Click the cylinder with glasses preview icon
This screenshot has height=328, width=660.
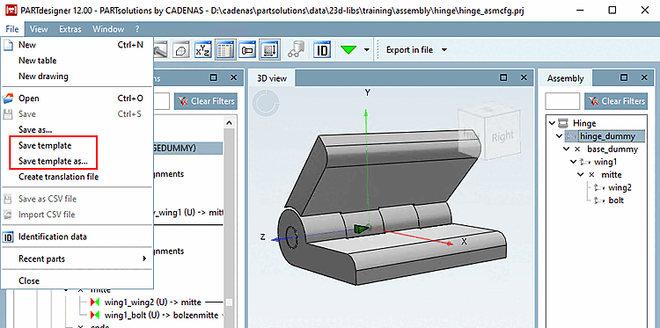(x=297, y=50)
